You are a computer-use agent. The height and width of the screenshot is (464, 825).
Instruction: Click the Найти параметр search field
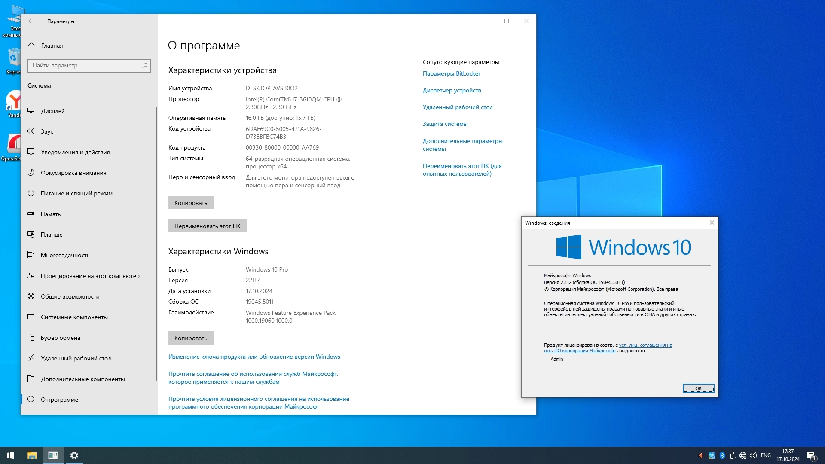(86, 65)
